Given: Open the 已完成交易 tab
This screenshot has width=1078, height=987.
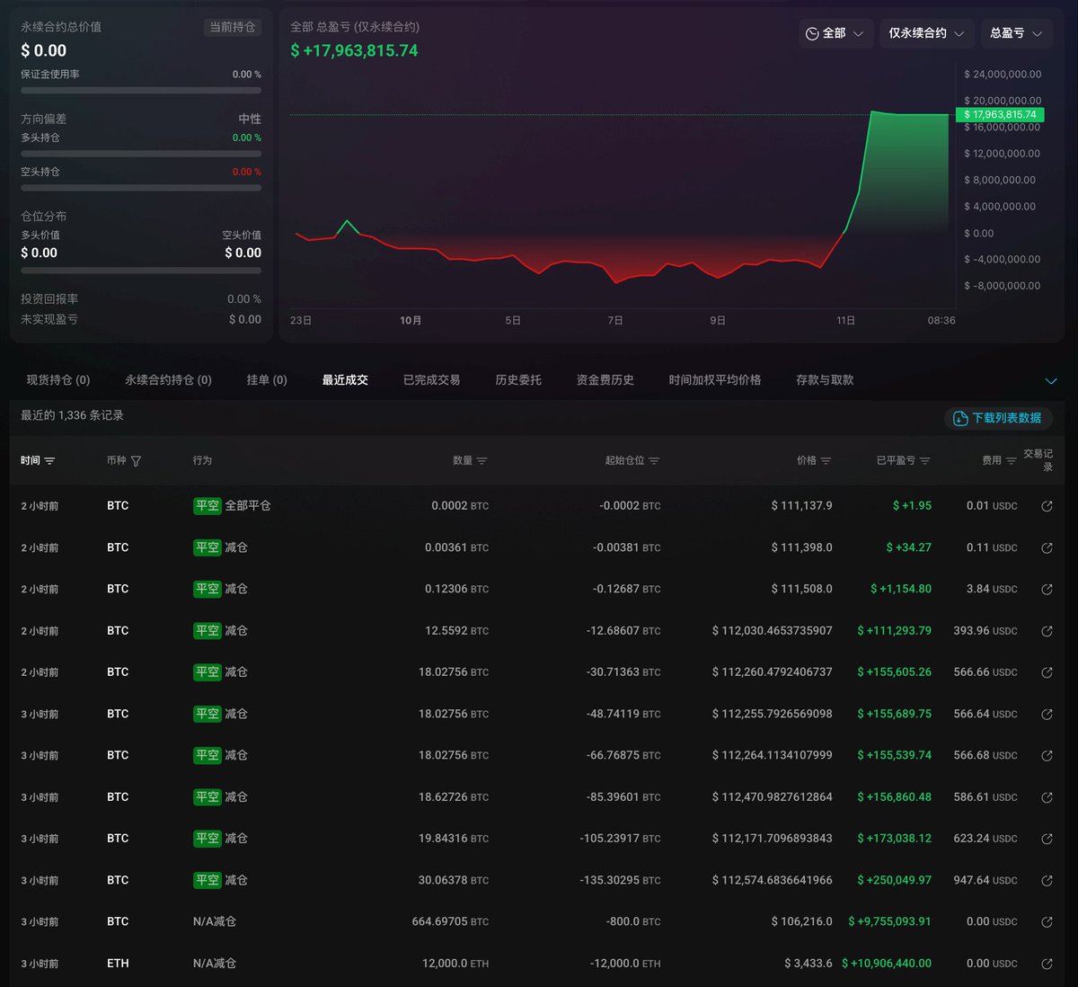Looking at the screenshot, I should (432, 380).
